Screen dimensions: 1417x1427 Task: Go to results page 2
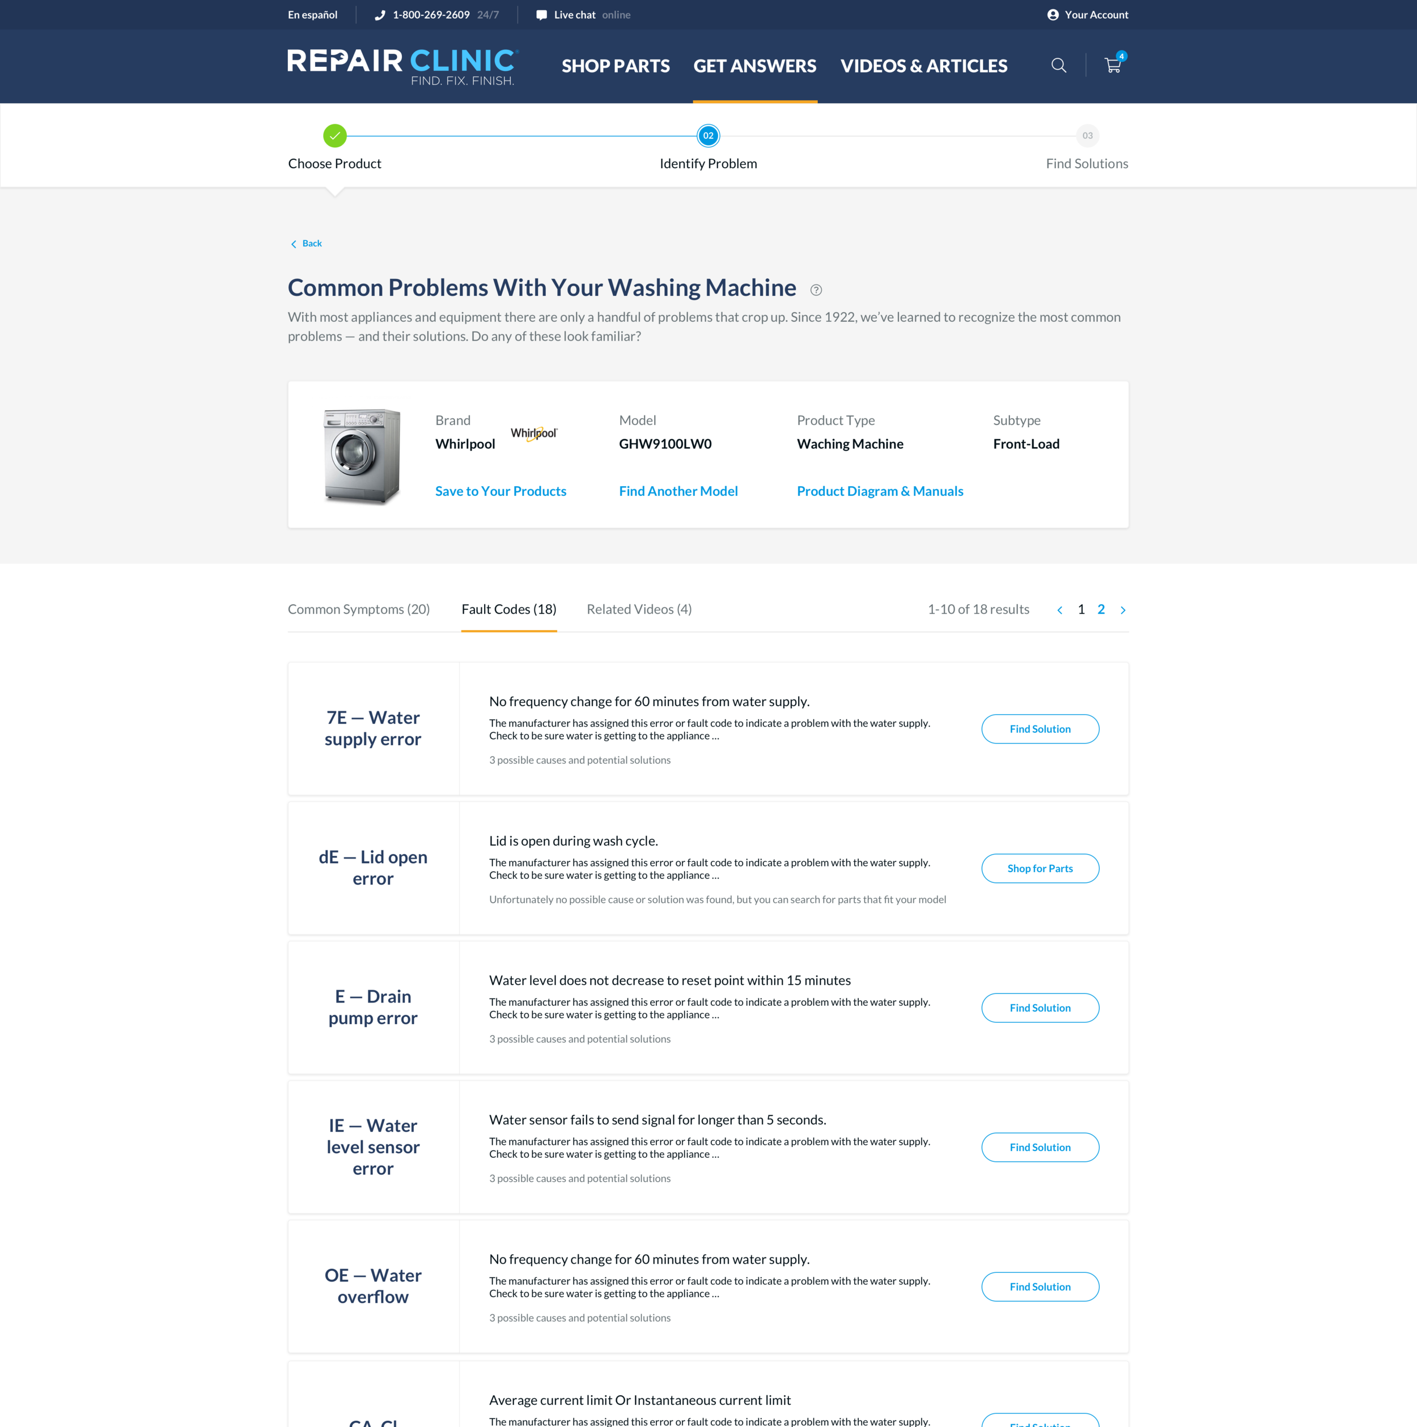pos(1101,609)
